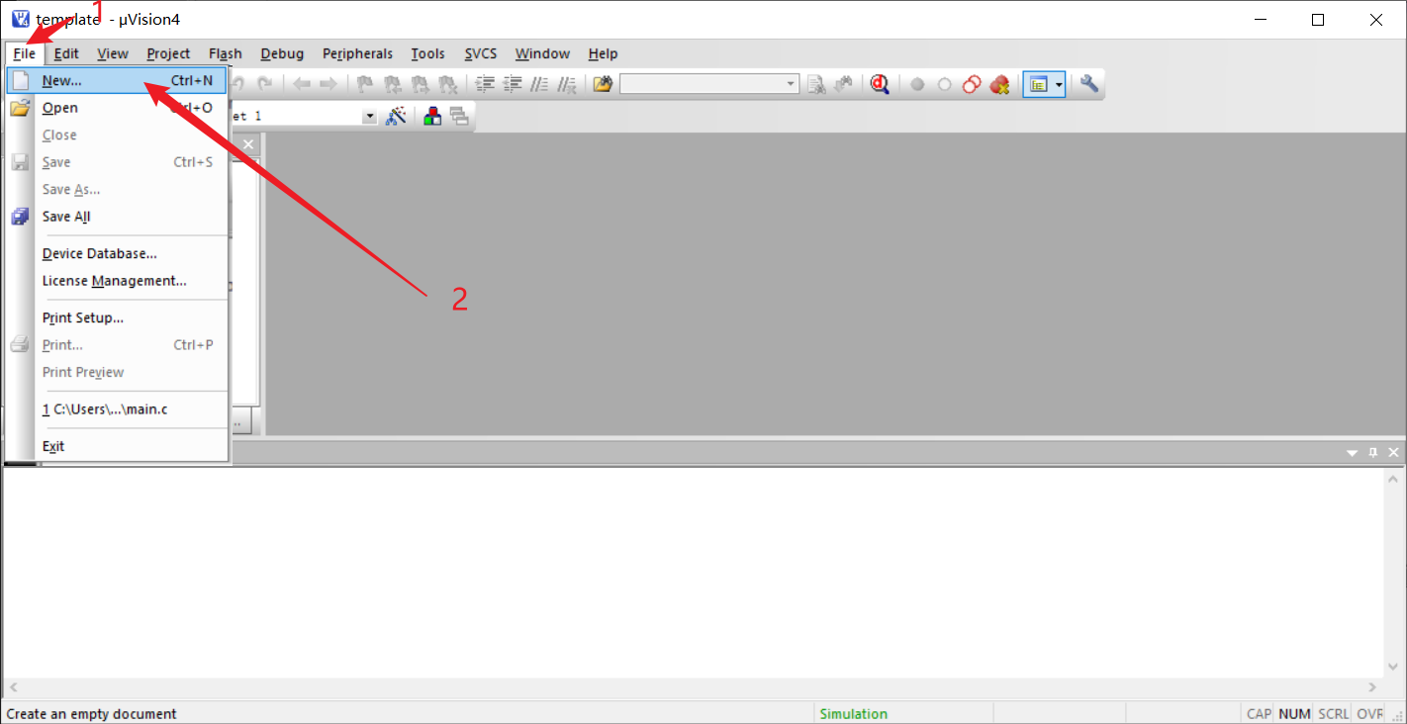Kill all breakpoints icon

point(999,84)
